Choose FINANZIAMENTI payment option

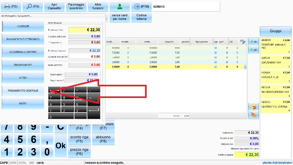23,65
